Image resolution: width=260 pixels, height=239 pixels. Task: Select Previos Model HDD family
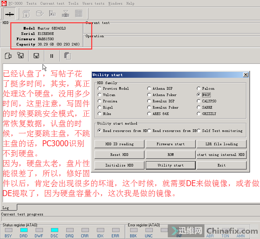click(x=113, y=88)
